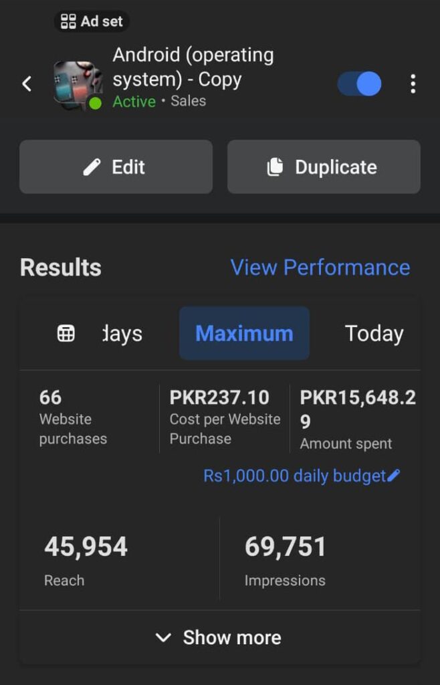Tap the Cost per Website Purchase metric
The height and width of the screenshot is (685, 440).
(x=224, y=417)
